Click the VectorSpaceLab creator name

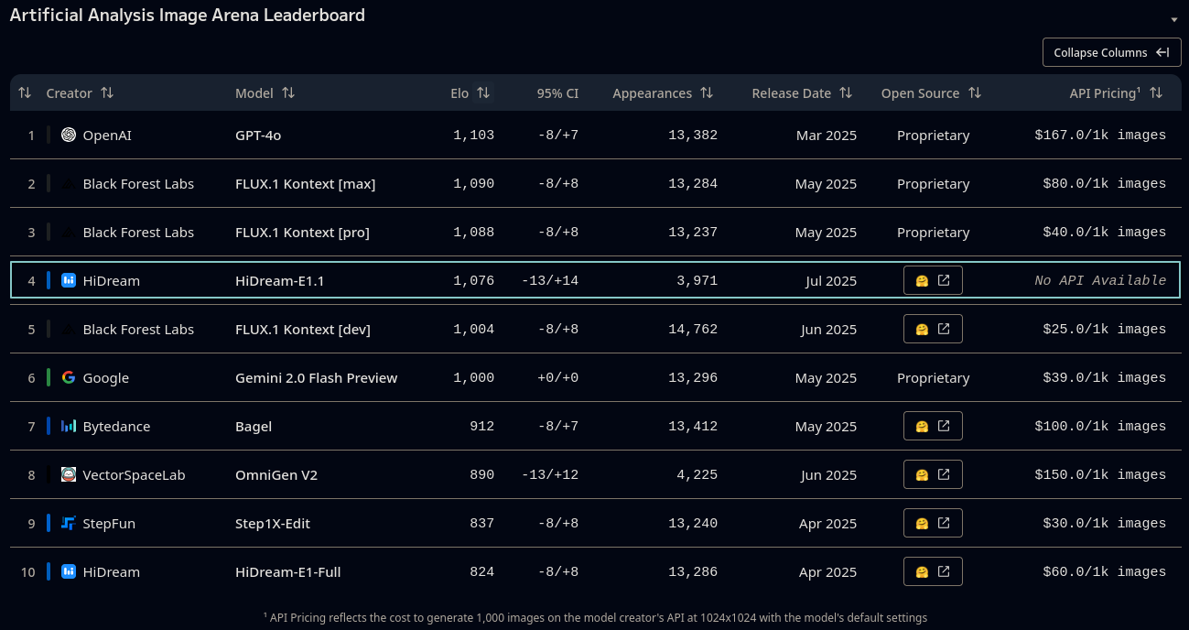[134, 475]
